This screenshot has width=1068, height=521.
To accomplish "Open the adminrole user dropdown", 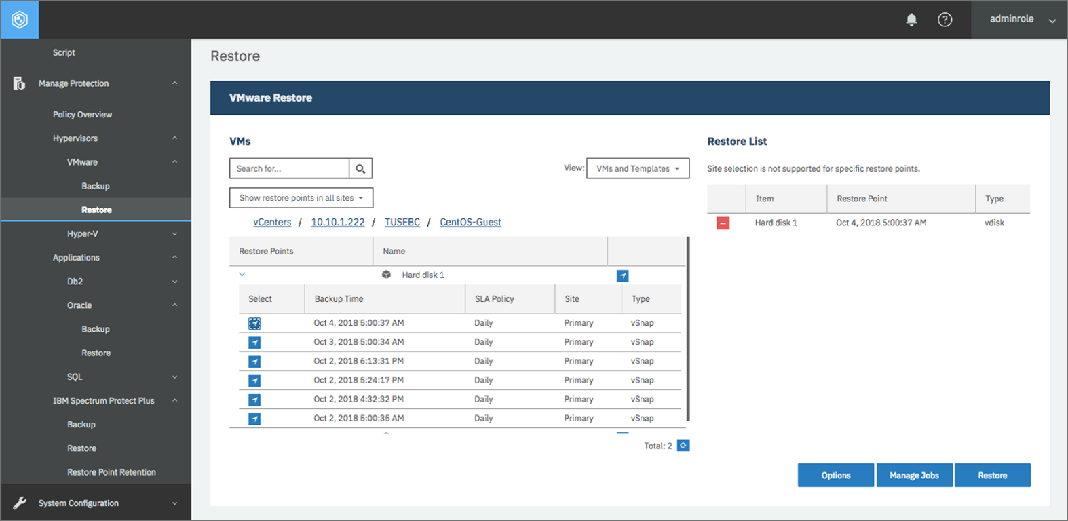I will (x=1019, y=20).
